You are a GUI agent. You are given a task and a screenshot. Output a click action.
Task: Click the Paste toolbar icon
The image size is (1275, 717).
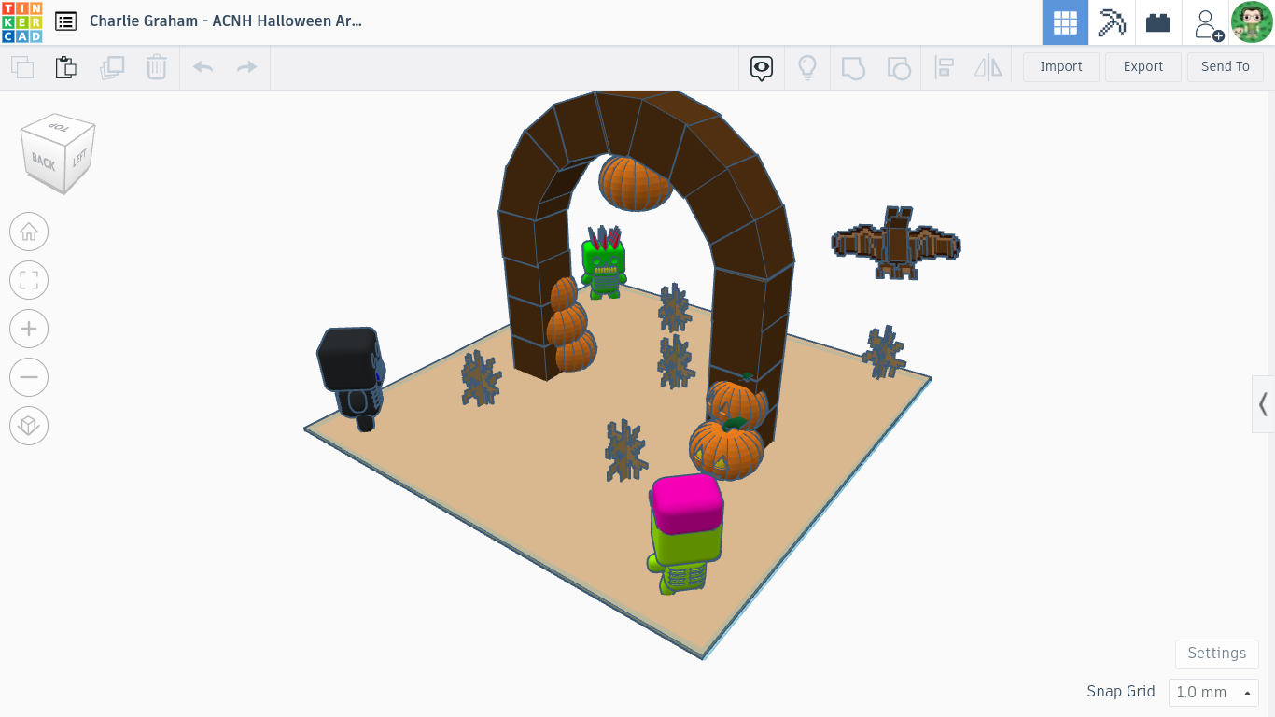[x=65, y=67]
